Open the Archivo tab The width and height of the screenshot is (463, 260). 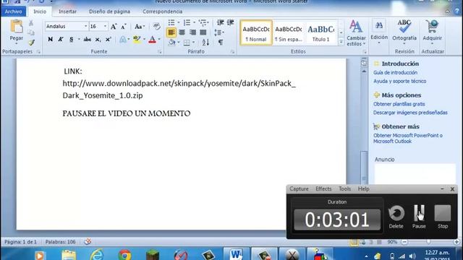click(x=13, y=12)
